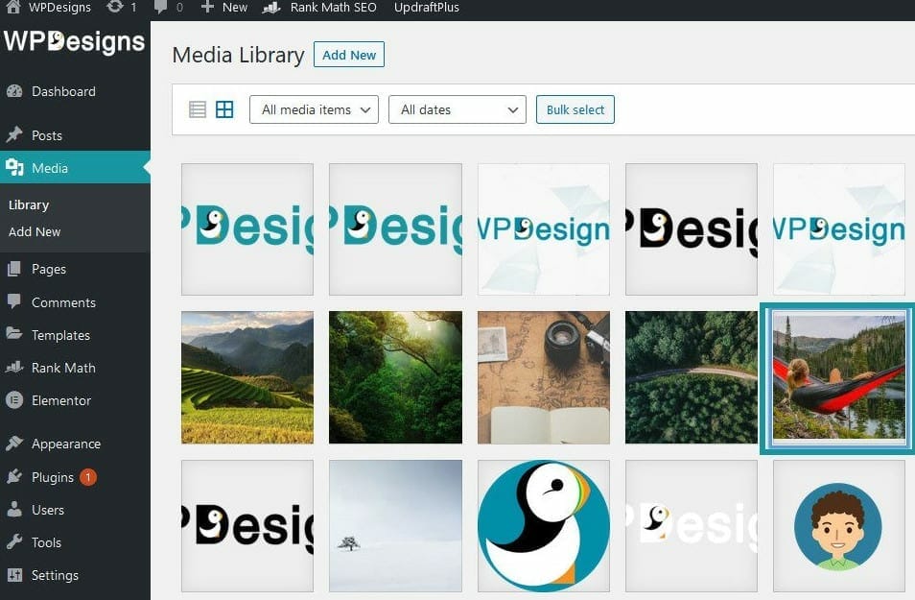The image size is (915, 600).
Task: Click the Dashboard gauge icon
Action: coord(14,91)
